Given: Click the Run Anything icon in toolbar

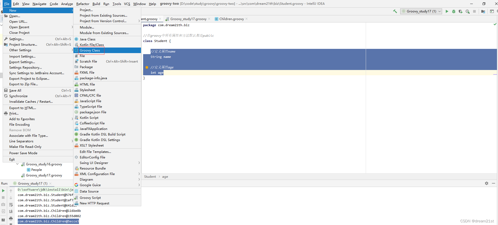Looking at the screenshot, I should coord(492,11).
